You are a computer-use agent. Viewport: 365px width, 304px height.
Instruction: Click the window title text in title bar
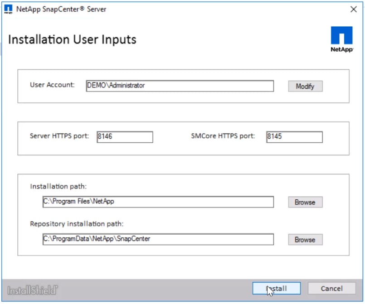coord(61,9)
